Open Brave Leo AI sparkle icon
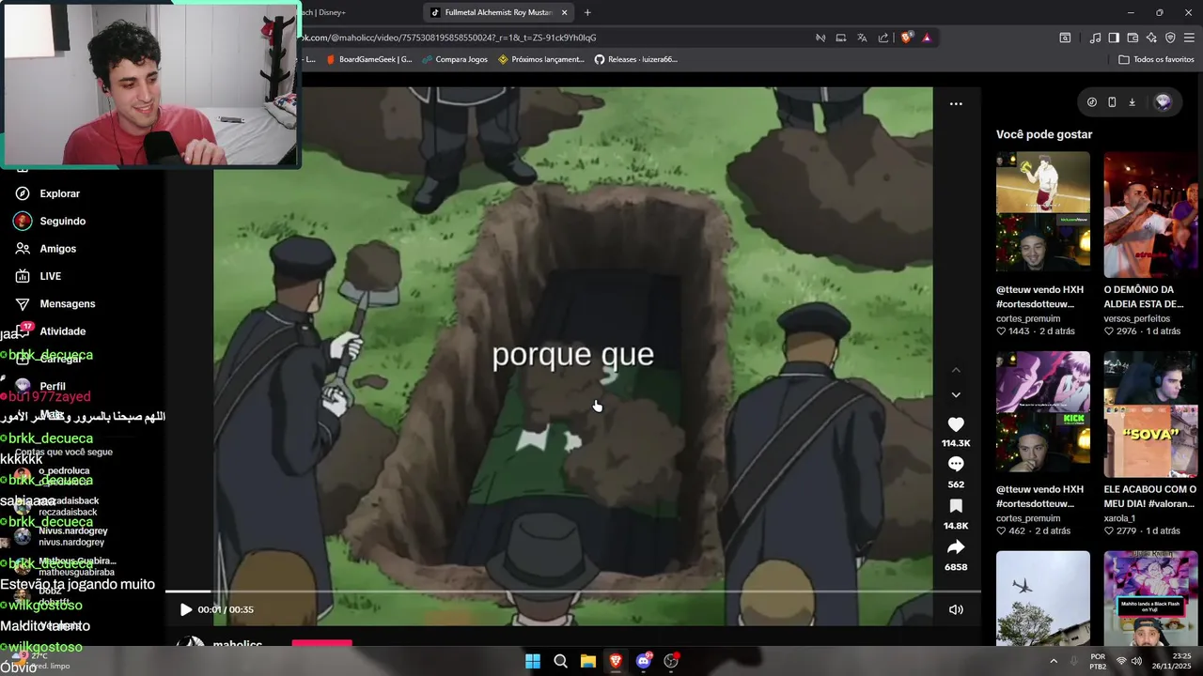The image size is (1203, 676). click(1151, 38)
